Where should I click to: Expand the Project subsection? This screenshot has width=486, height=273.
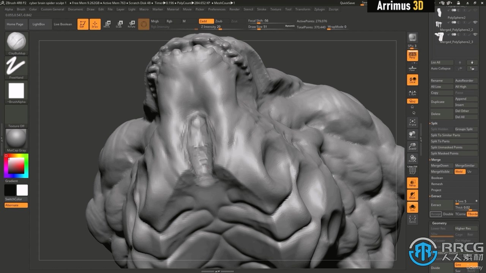tap(436, 190)
